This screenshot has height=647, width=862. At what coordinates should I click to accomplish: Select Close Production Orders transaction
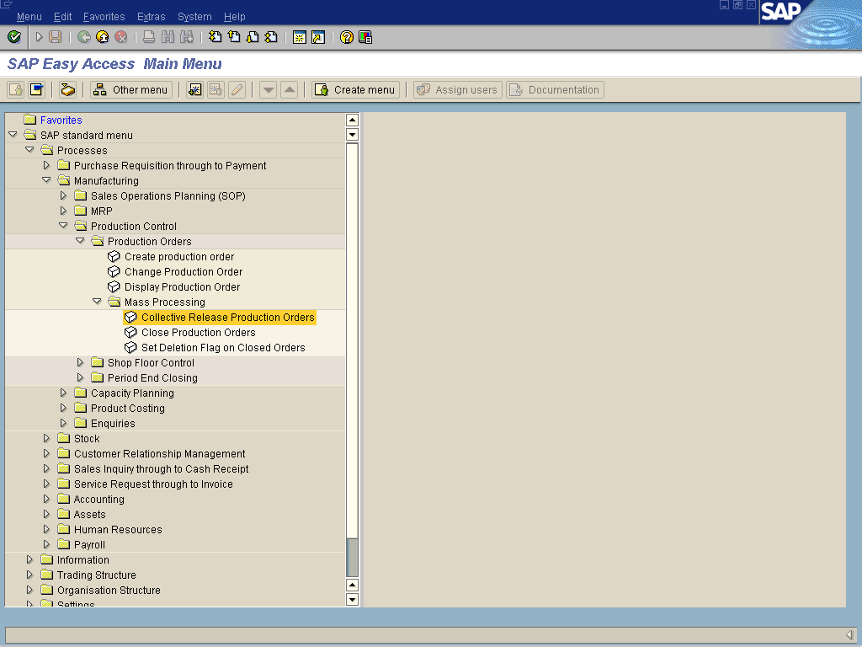(198, 332)
